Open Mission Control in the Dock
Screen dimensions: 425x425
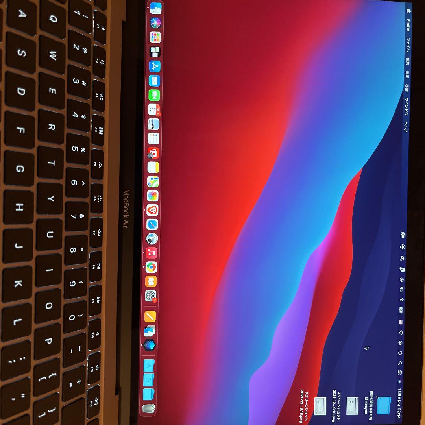(155, 52)
